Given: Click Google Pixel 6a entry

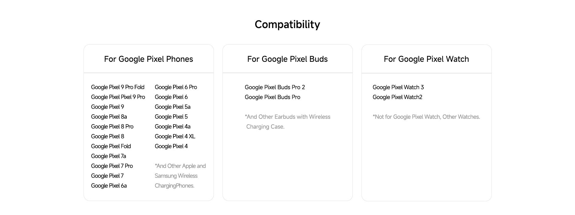Looking at the screenshot, I should (109, 186).
